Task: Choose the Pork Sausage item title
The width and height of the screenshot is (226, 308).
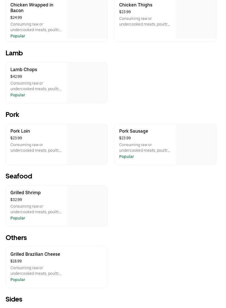Action: point(134,131)
